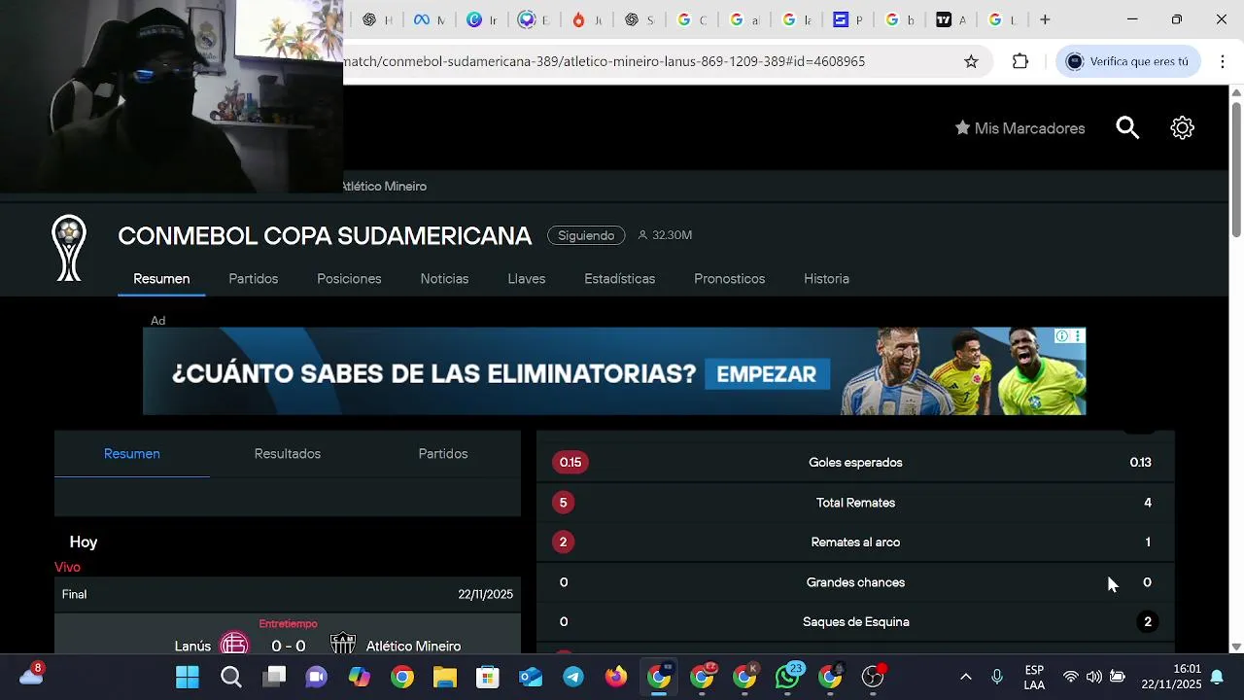
Task: Bookmark this page with the star icon
Action: pyautogui.click(x=971, y=61)
